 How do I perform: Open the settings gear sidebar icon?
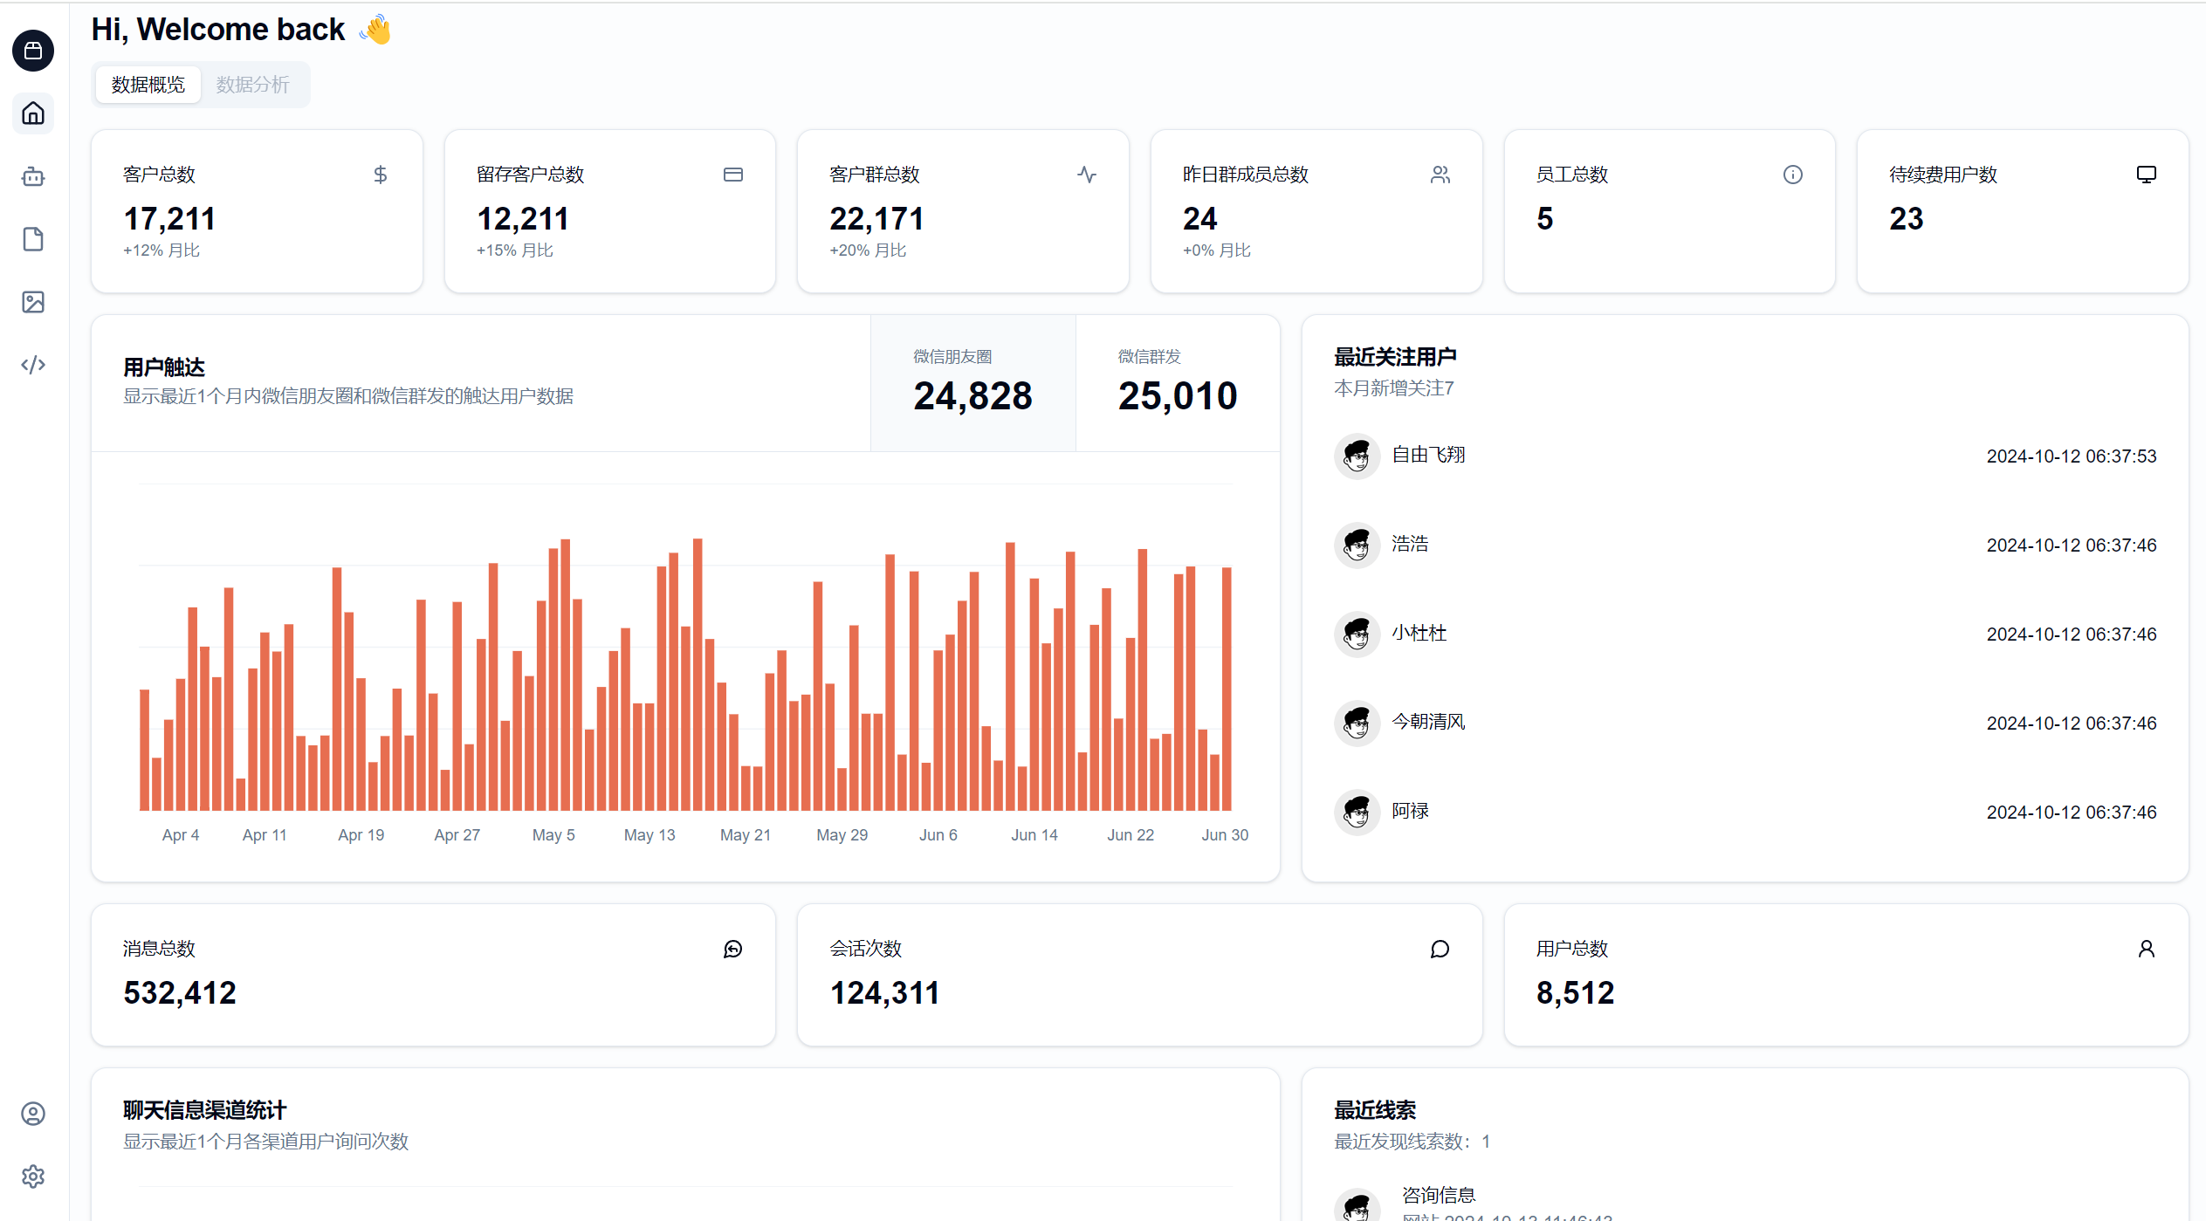(x=33, y=1176)
